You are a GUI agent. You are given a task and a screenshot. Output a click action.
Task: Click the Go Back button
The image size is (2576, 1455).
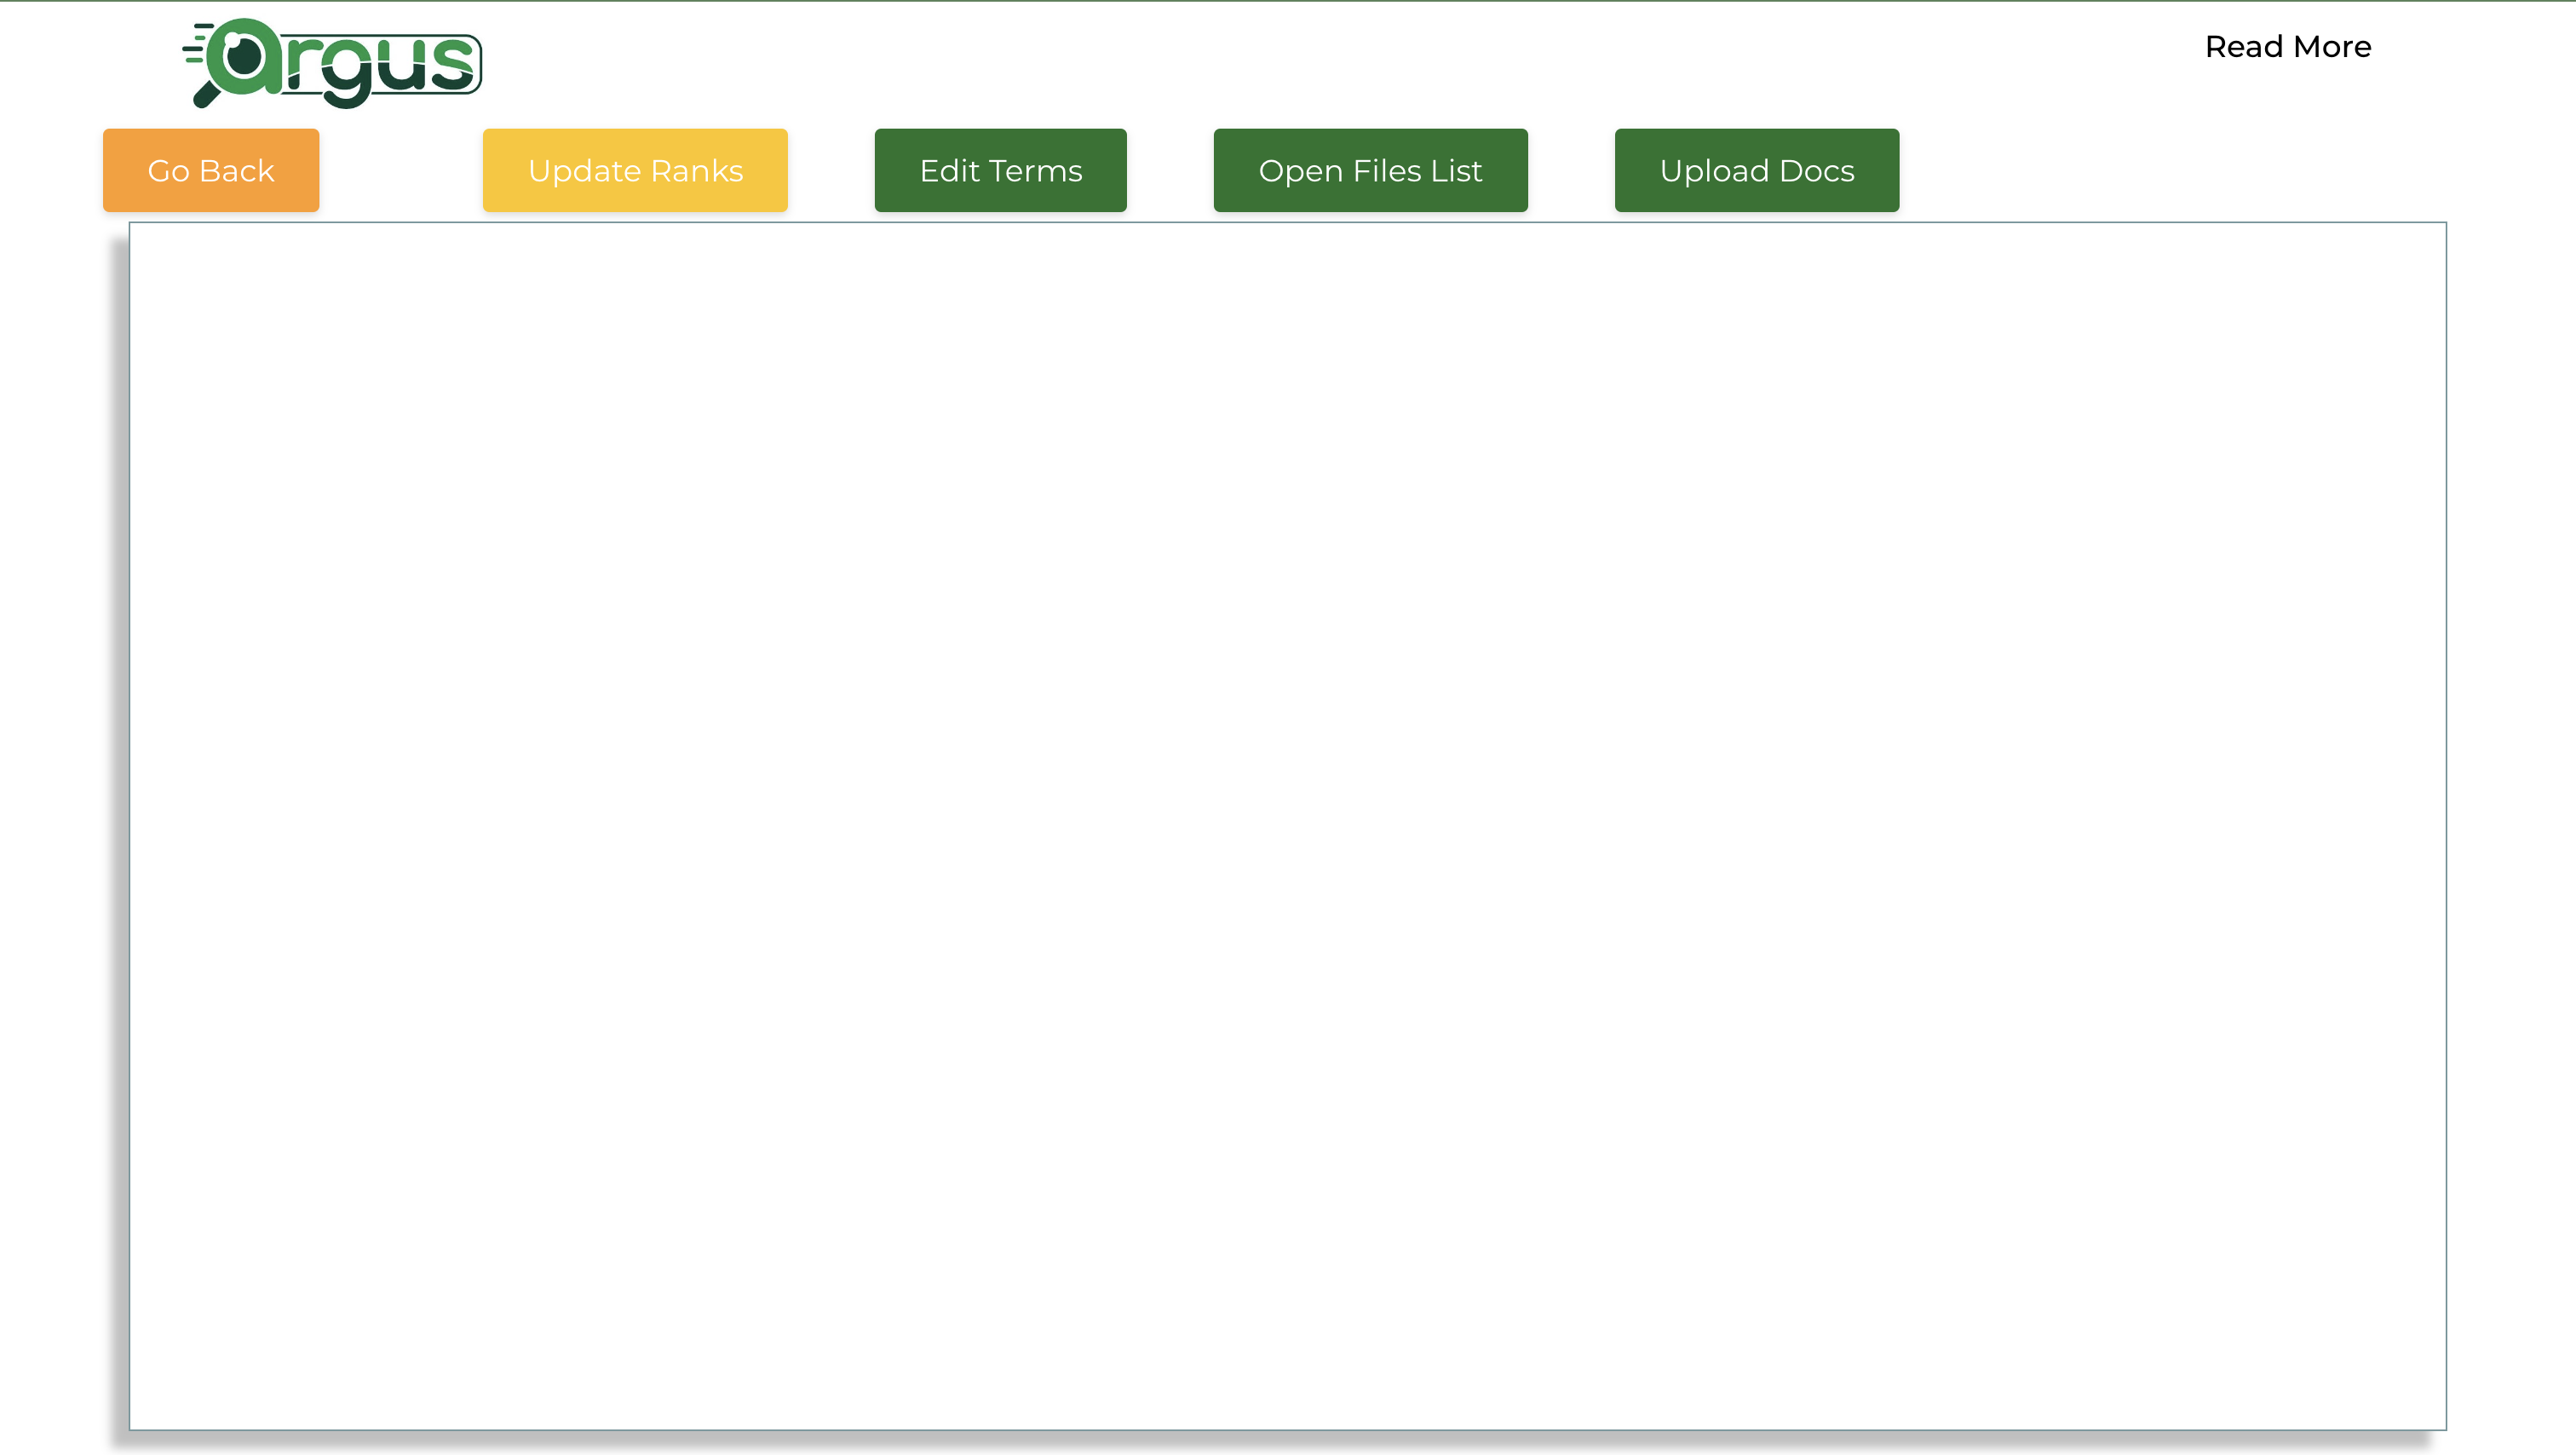[x=211, y=170]
